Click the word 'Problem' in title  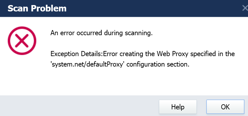click(49, 8)
